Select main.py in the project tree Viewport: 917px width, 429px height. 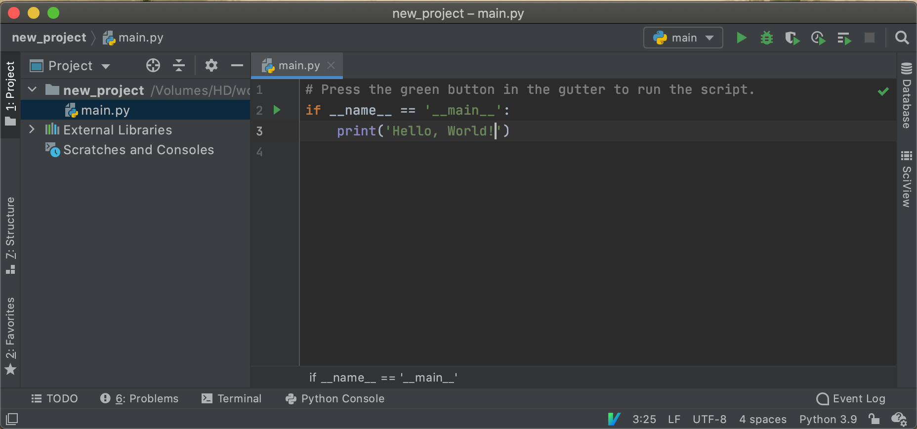[x=105, y=110]
